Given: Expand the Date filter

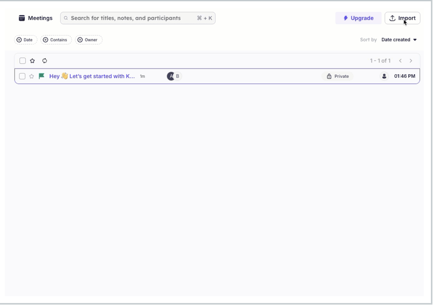Looking at the screenshot, I should tap(25, 39).
